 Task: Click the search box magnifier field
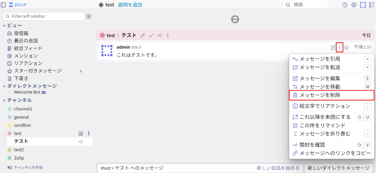coord(305,5)
